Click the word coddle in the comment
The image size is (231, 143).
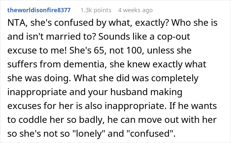click(x=33, y=120)
